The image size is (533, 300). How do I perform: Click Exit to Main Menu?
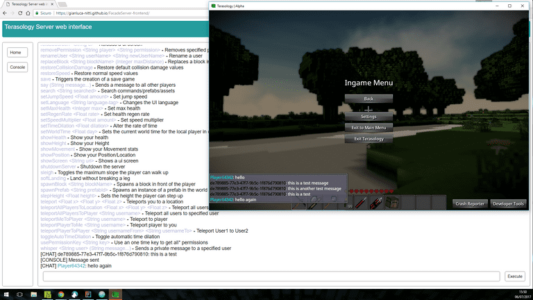coord(369,128)
